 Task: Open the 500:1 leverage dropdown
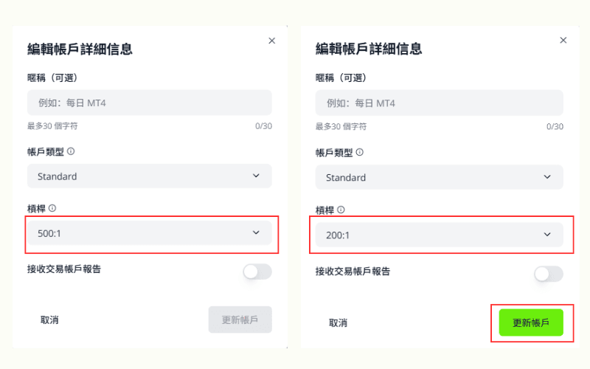(149, 233)
